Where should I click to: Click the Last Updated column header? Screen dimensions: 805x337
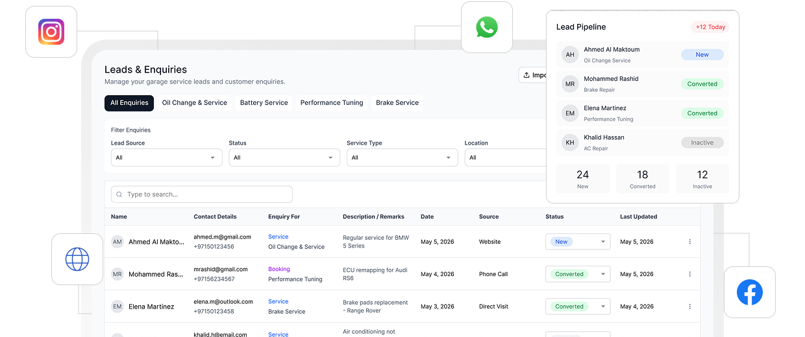pyautogui.click(x=639, y=217)
